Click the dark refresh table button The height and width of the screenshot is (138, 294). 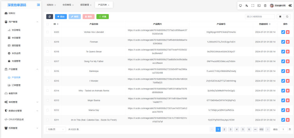(x=50, y=17)
